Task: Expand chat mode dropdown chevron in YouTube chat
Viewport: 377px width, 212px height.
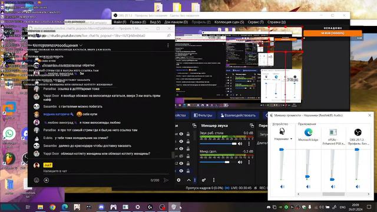Action: pos(81,45)
